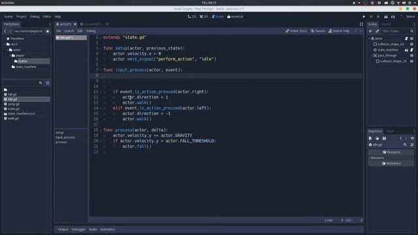The image size is (418, 235).
Task: Open the script editor Edit menu
Action: pos(80,31)
